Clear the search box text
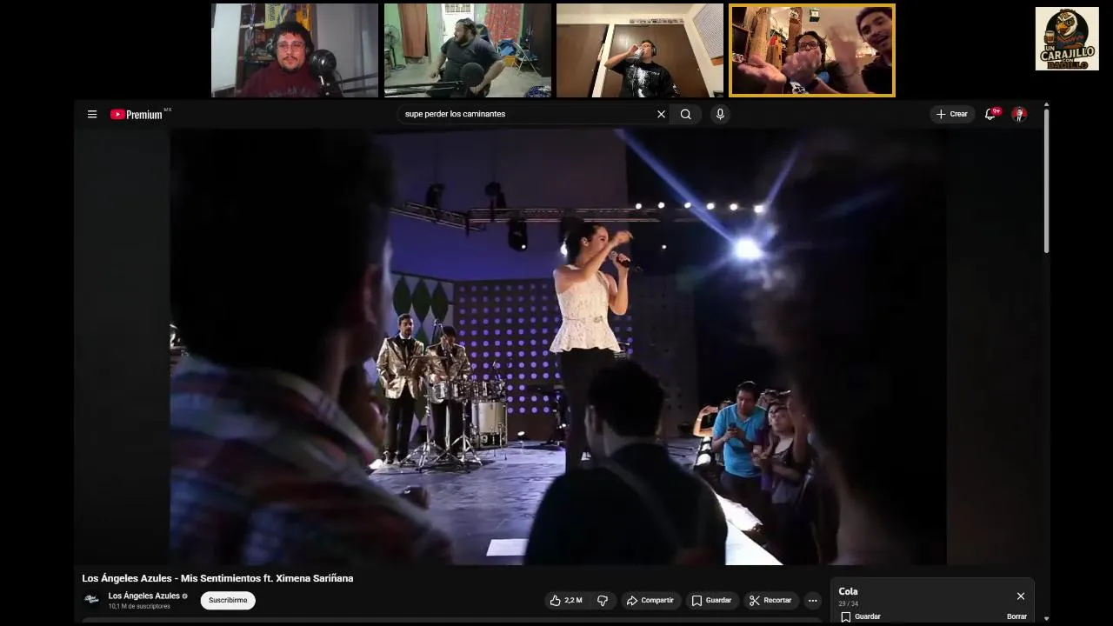This screenshot has height=626, width=1113. click(x=661, y=114)
